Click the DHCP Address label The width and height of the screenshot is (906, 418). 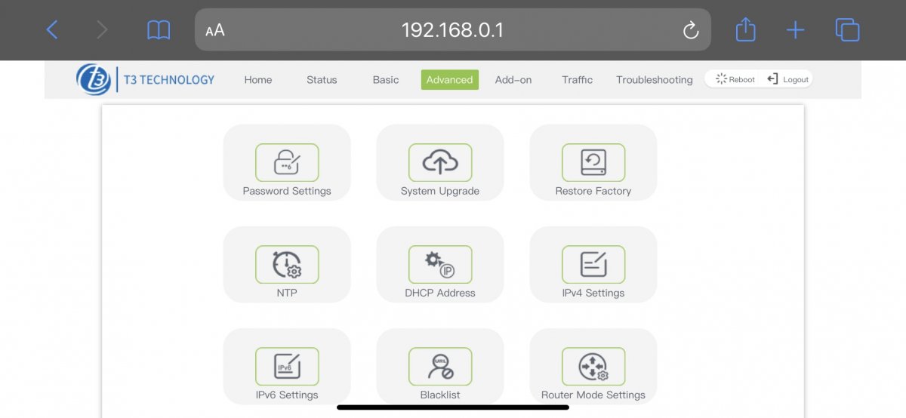pyautogui.click(x=440, y=293)
